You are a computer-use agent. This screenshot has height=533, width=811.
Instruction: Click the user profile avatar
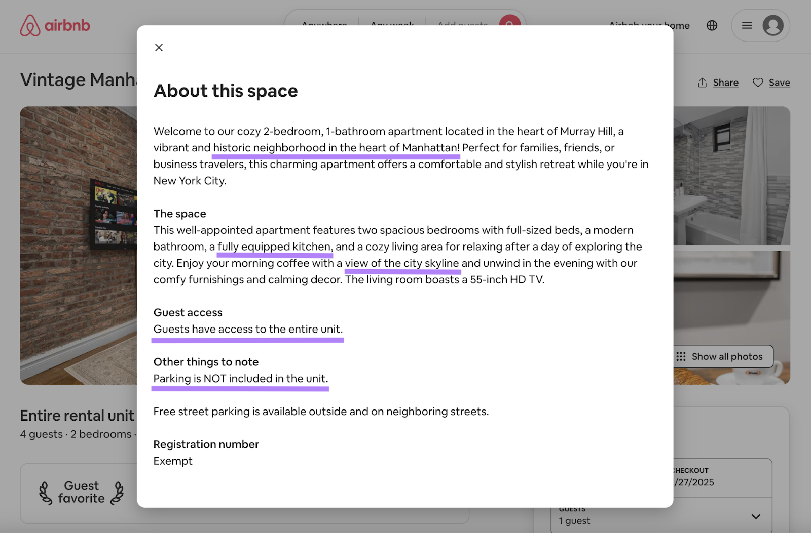click(772, 25)
